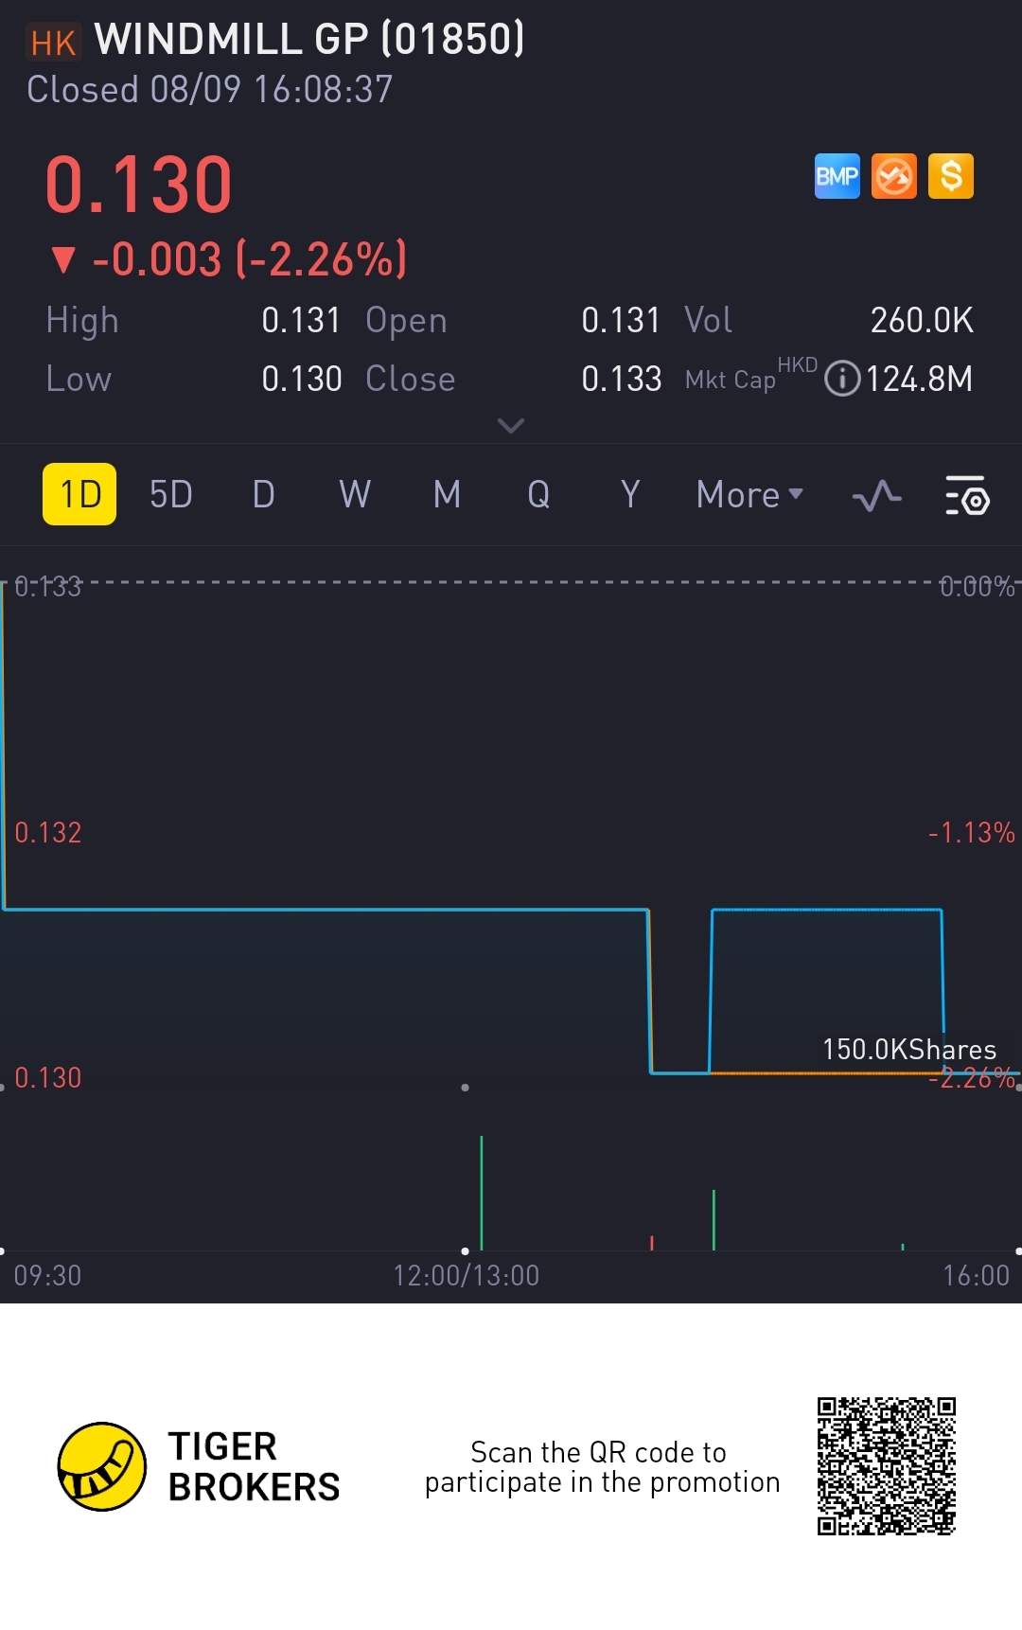
Task: Open the chart indicator waveform icon
Action: click(x=876, y=495)
